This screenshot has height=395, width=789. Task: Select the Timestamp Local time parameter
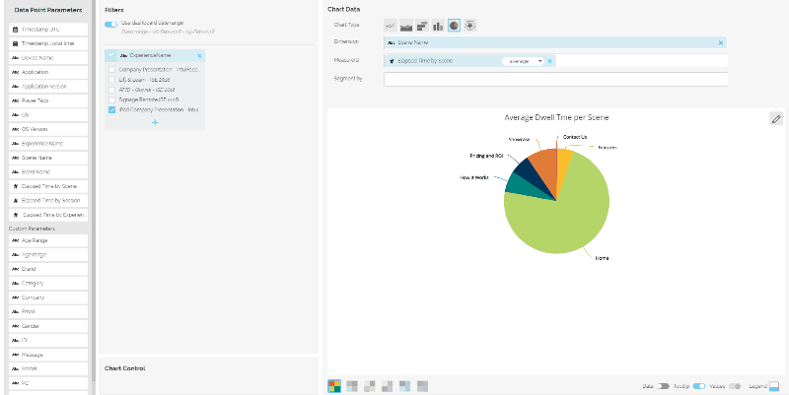pos(48,43)
